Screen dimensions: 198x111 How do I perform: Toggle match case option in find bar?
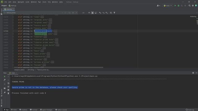tap(70, 13)
